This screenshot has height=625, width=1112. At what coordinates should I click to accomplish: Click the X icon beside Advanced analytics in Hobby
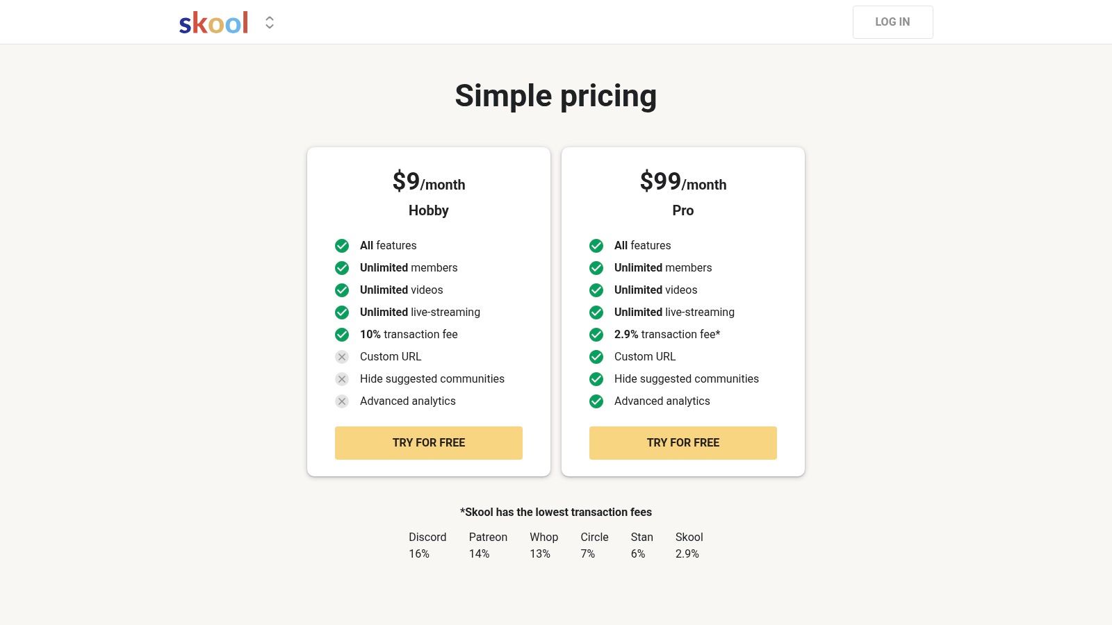pos(341,401)
